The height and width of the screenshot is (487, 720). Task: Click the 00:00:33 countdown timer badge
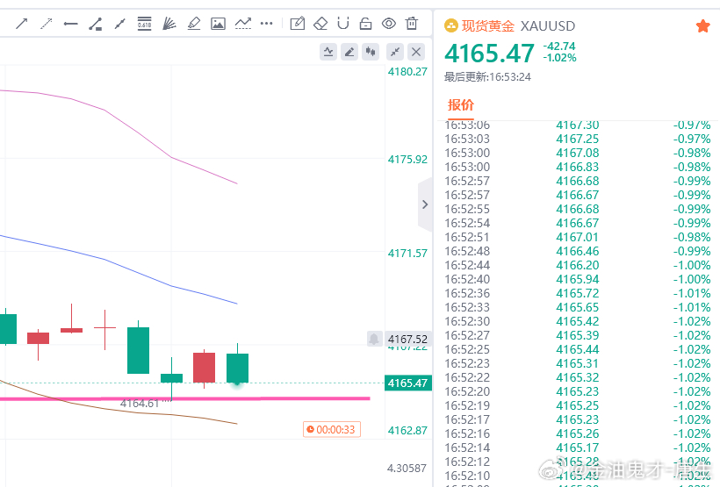pyautogui.click(x=332, y=430)
